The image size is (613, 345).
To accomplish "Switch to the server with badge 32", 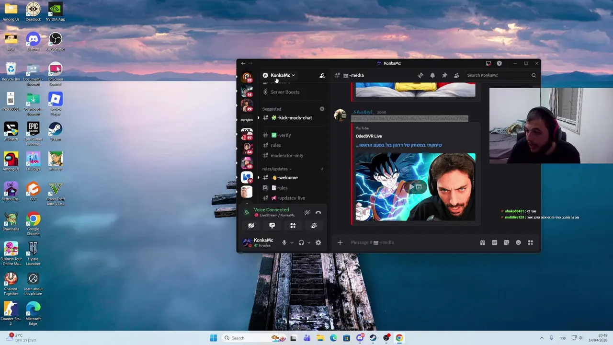I will click(247, 77).
